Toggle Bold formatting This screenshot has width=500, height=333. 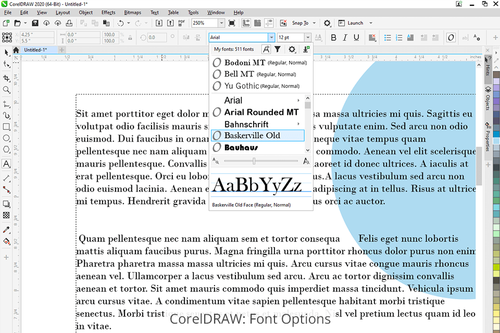point(333,37)
